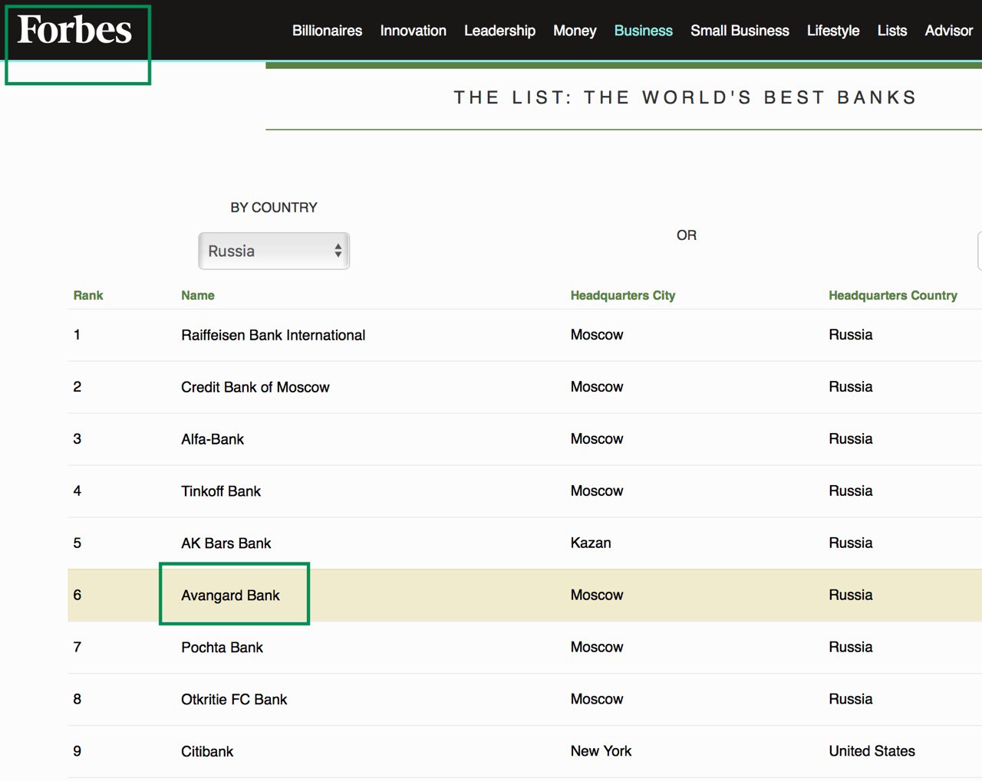Click Russia country cell for Avangard Bank
982x781 pixels.
coord(851,595)
